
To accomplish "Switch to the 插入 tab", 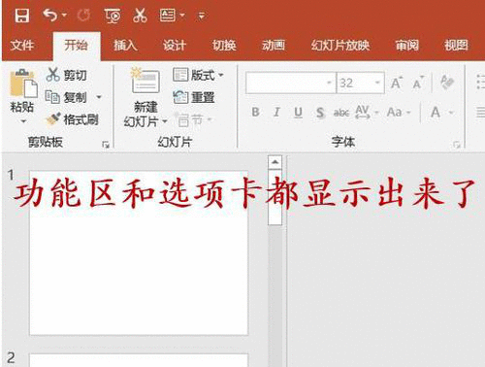I will [x=125, y=46].
